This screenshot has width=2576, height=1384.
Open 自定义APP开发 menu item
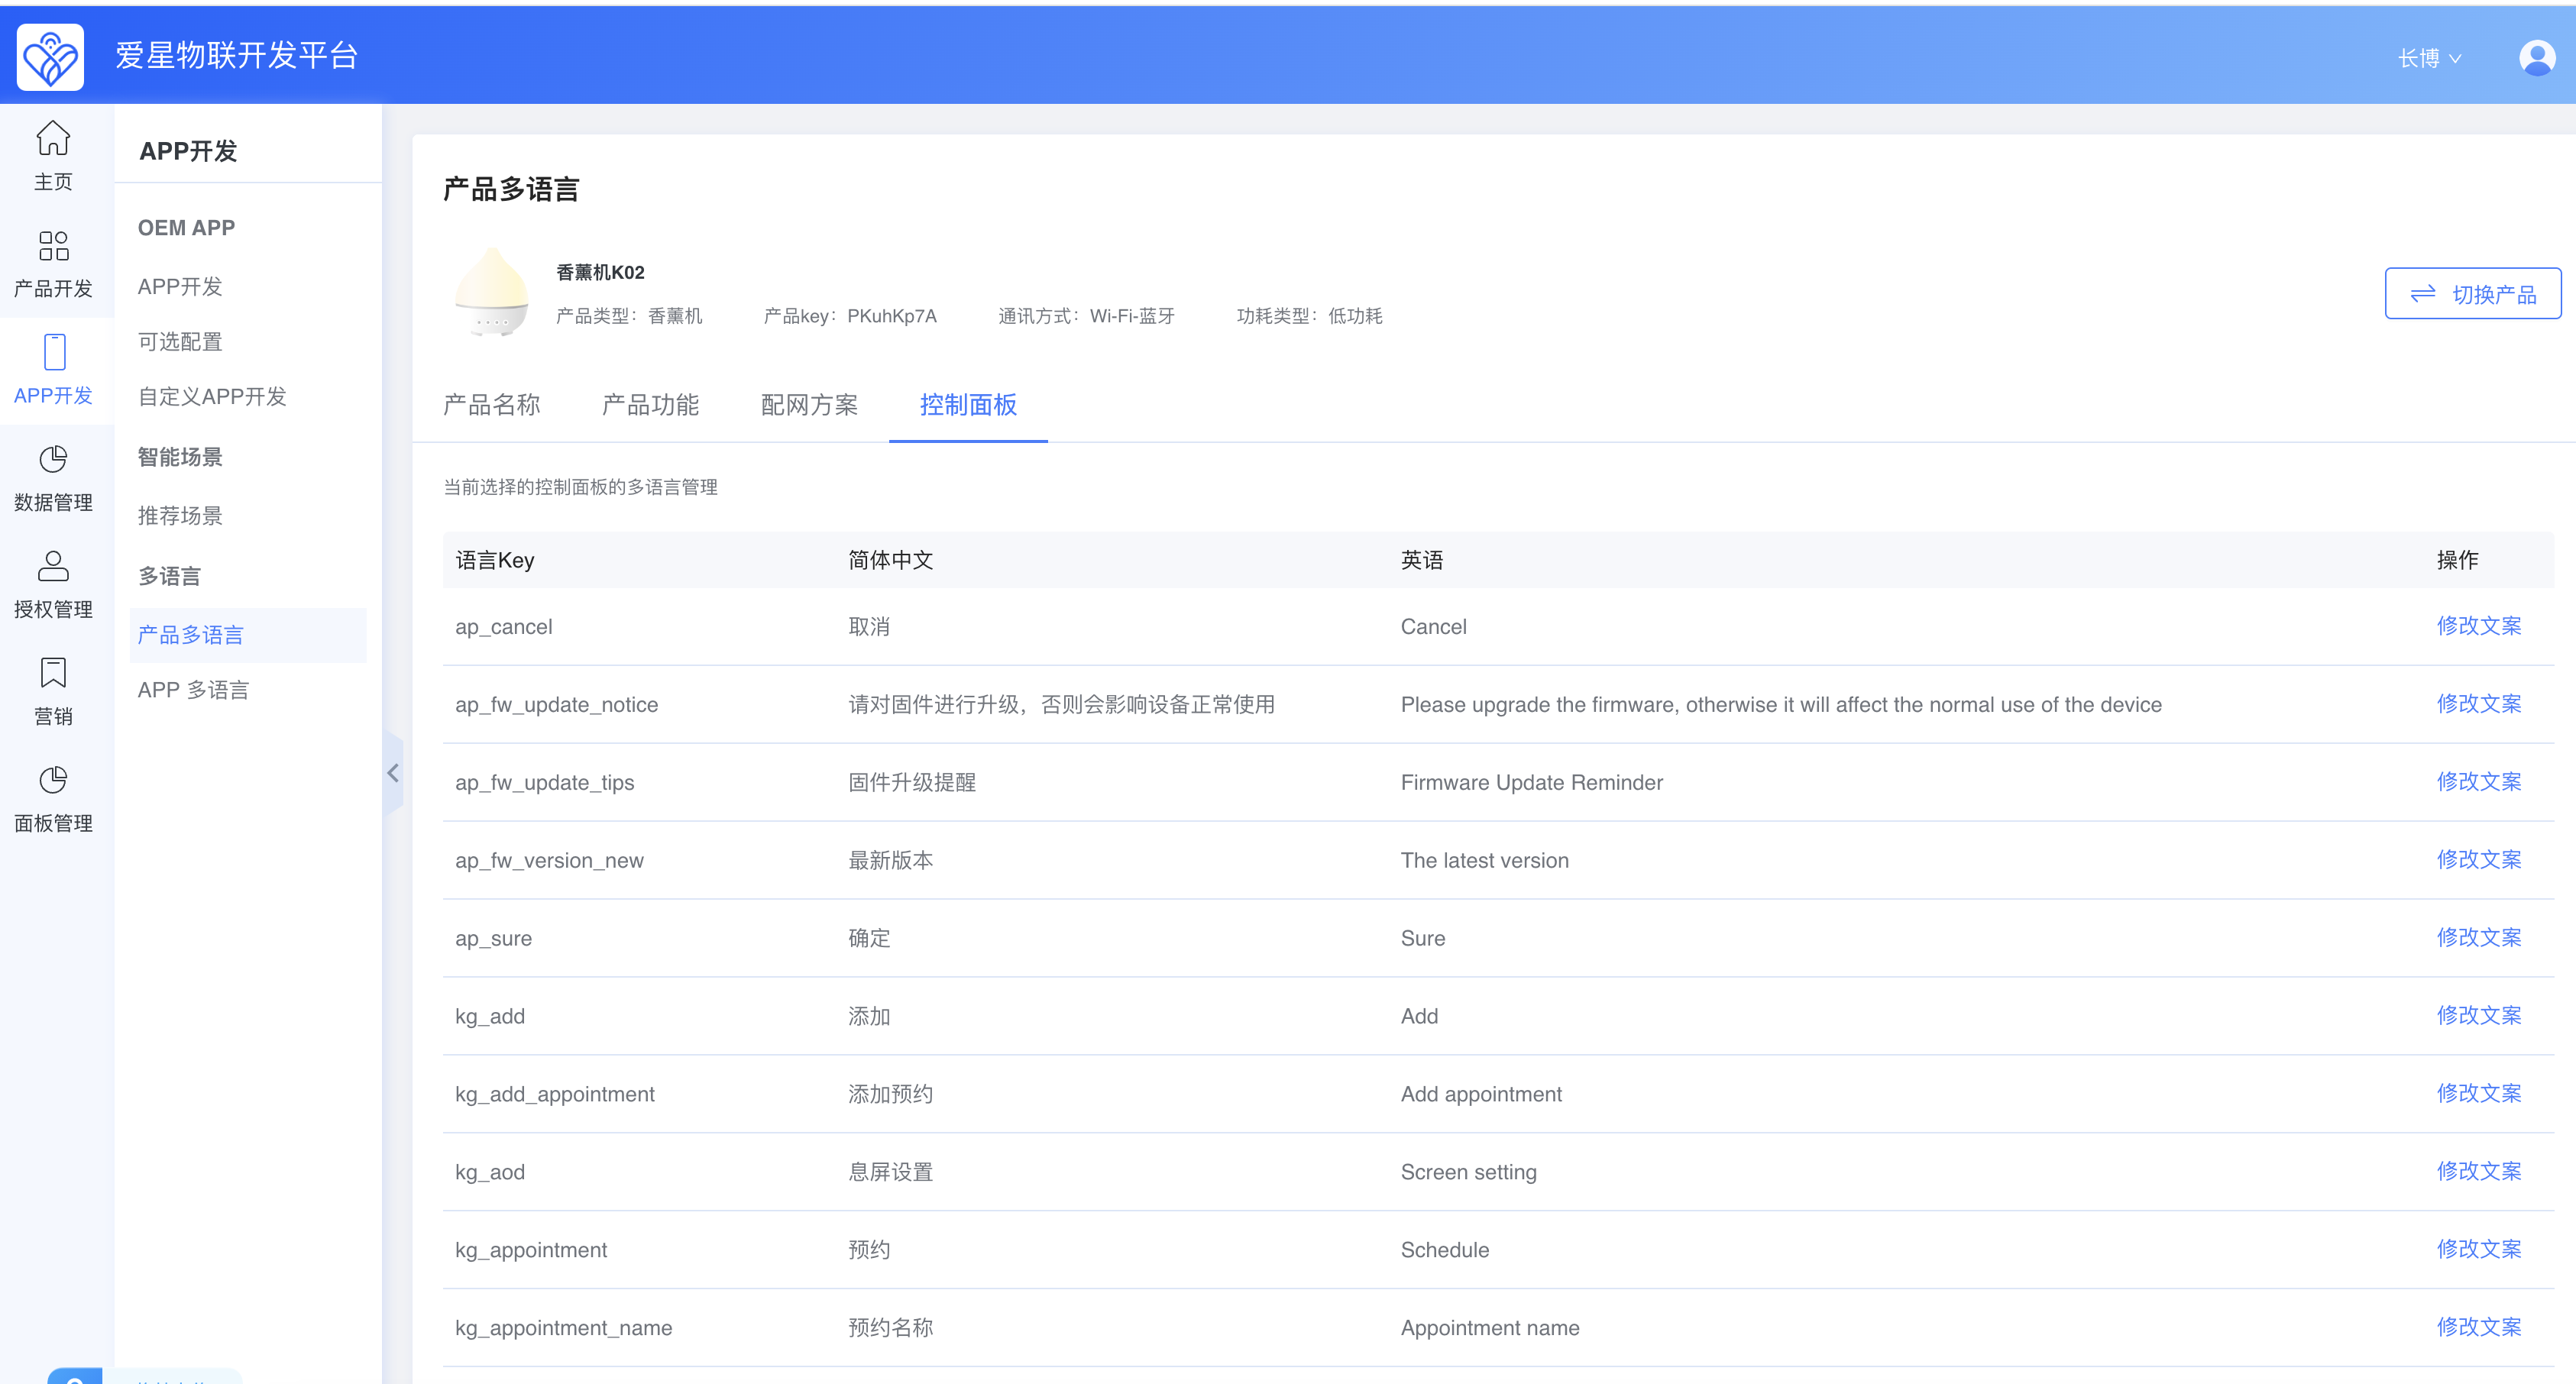click(x=212, y=397)
